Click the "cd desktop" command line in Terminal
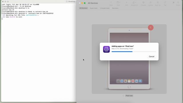 tap(16, 6)
